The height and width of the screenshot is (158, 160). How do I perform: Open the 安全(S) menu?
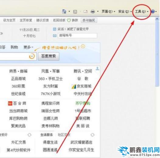[x=125, y=12]
